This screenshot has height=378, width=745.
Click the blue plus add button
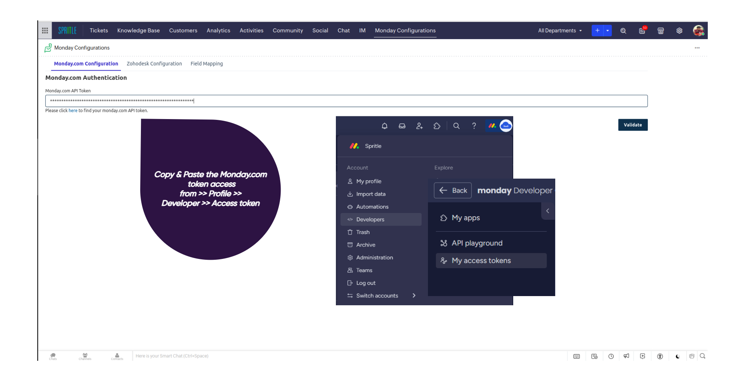[x=597, y=30]
